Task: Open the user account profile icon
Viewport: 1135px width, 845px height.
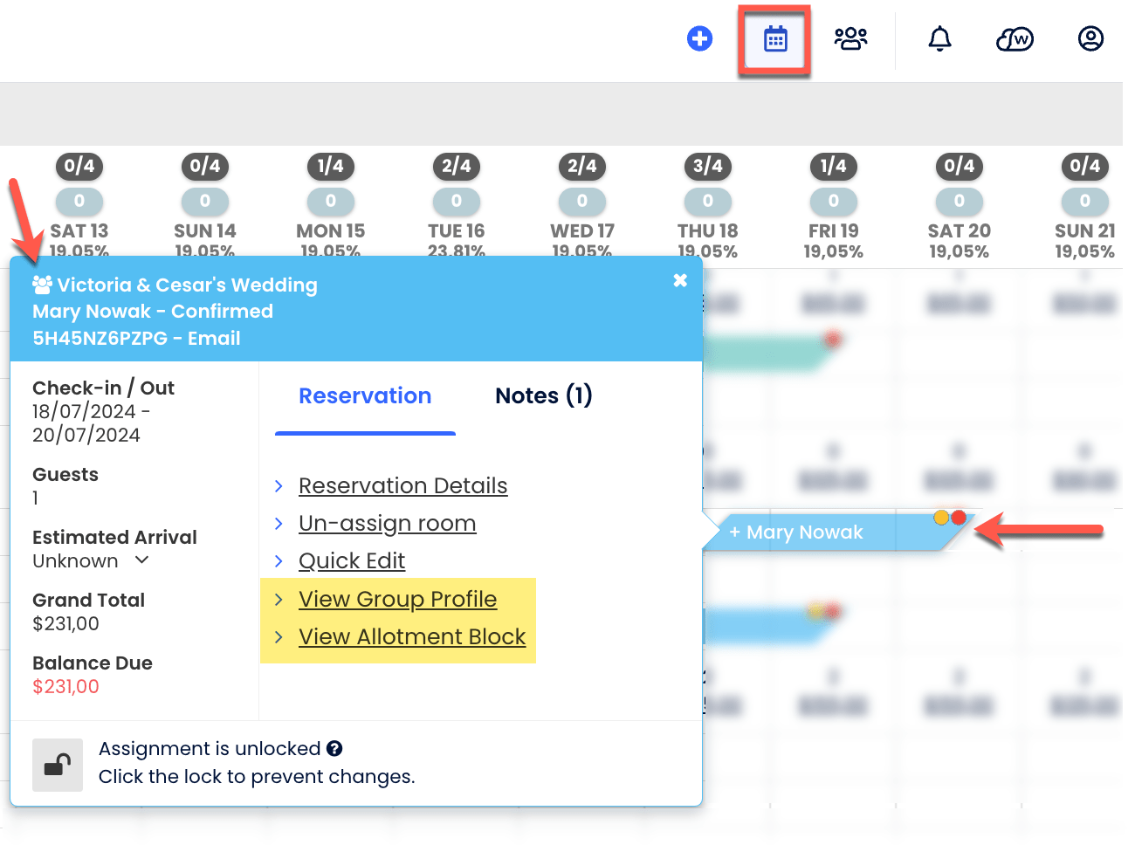Action: [x=1090, y=38]
